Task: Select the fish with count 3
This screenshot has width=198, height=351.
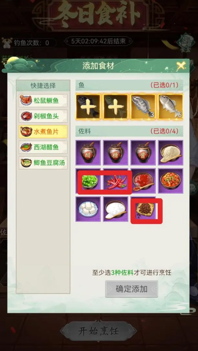Action: (143, 106)
